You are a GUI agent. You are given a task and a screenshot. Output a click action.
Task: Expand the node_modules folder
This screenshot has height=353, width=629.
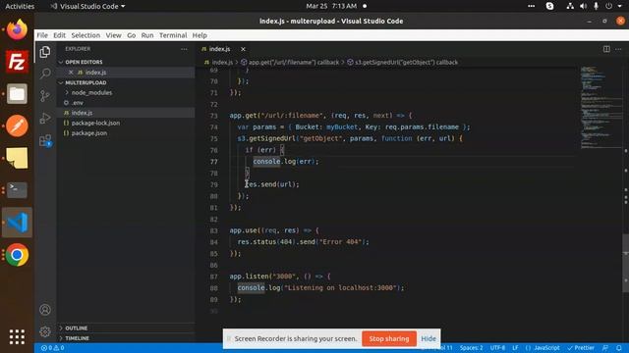(91, 92)
